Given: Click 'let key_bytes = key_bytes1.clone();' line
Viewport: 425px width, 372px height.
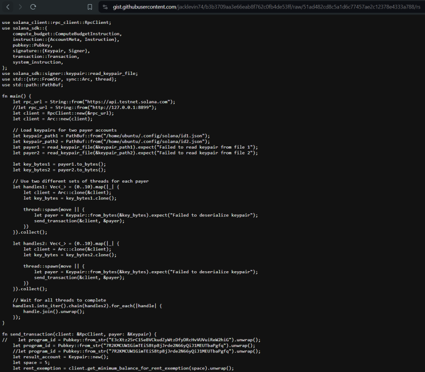Looking at the screenshot, I should point(70,198).
